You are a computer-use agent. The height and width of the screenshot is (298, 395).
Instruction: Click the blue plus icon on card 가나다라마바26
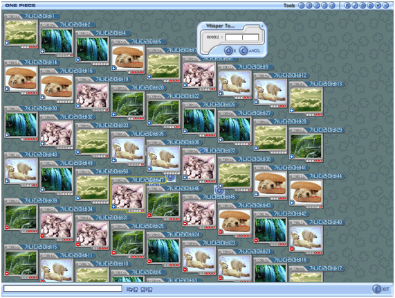pos(185,131)
